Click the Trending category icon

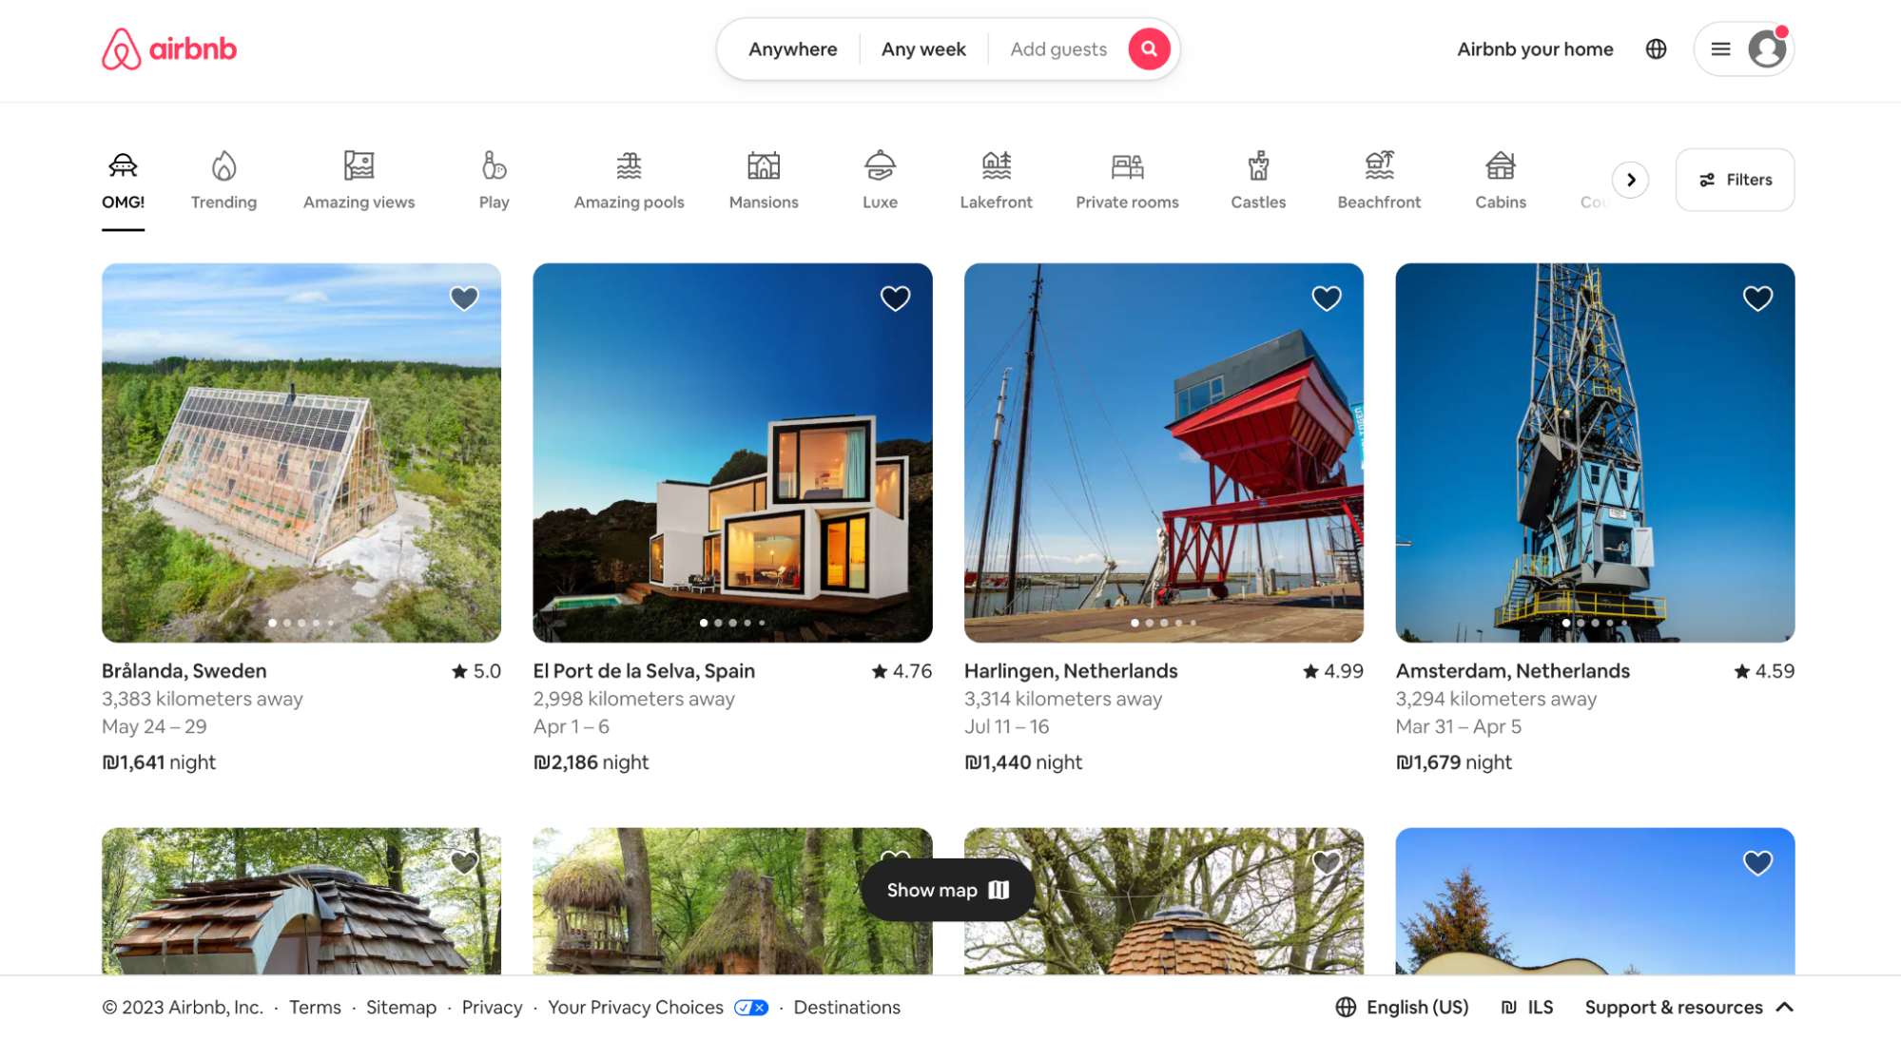click(x=223, y=180)
